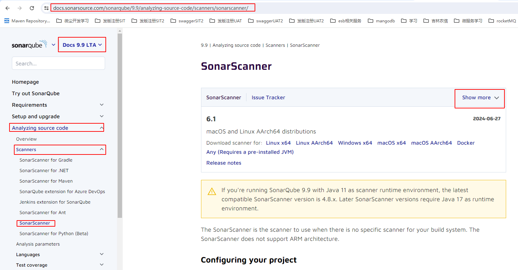Open the mangodb bookmark folder

[381, 21]
